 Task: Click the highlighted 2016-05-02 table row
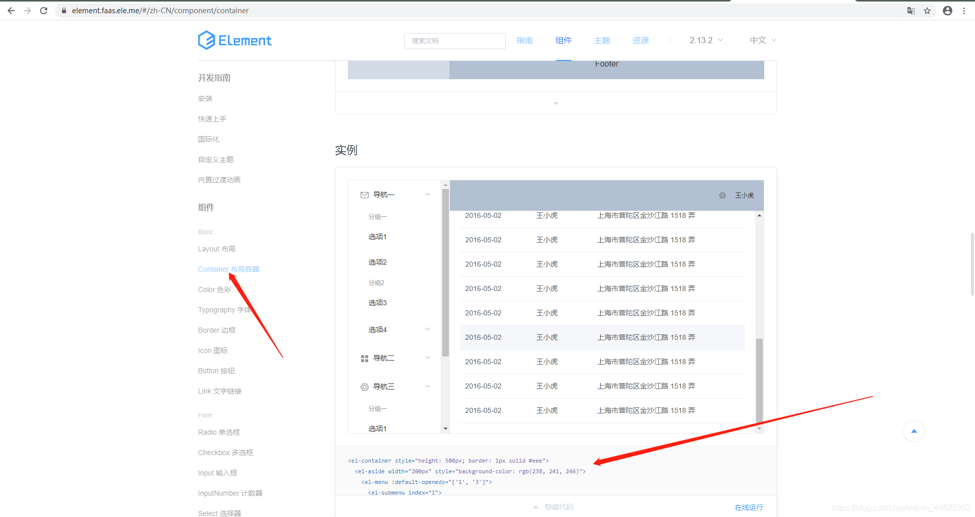click(x=602, y=337)
